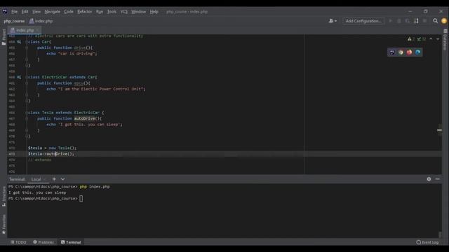Close the index.php editor tab
Image resolution: width=449 pixels, height=252 pixels.
point(37,30)
